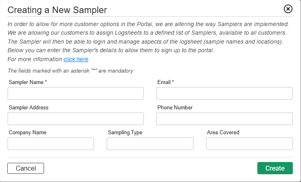Click the 'Phone Number' label
The height and width of the screenshot is (182, 301).
(x=175, y=108)
